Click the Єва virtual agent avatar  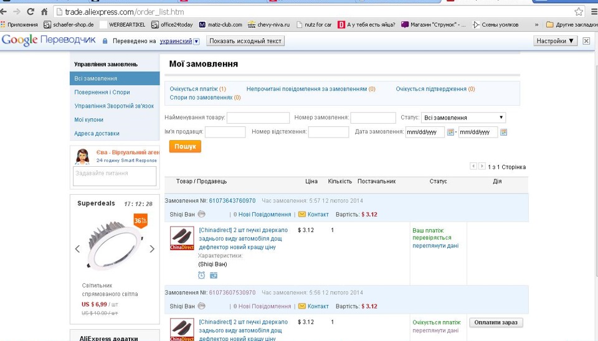coord(82,156)
